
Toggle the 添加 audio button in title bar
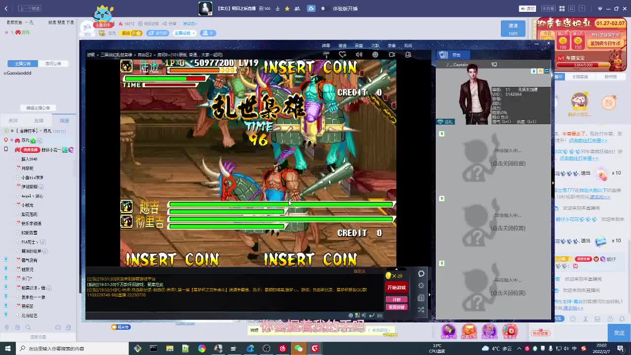pos(528,8)
